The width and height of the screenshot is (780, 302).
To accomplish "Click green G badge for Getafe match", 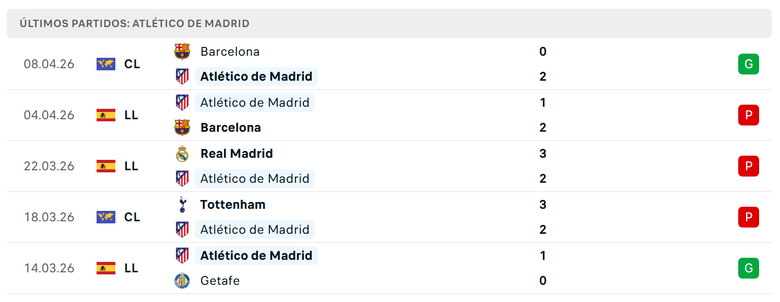I will click(748, 268).
